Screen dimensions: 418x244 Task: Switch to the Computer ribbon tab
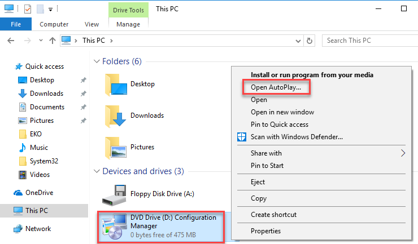point(54,24)
